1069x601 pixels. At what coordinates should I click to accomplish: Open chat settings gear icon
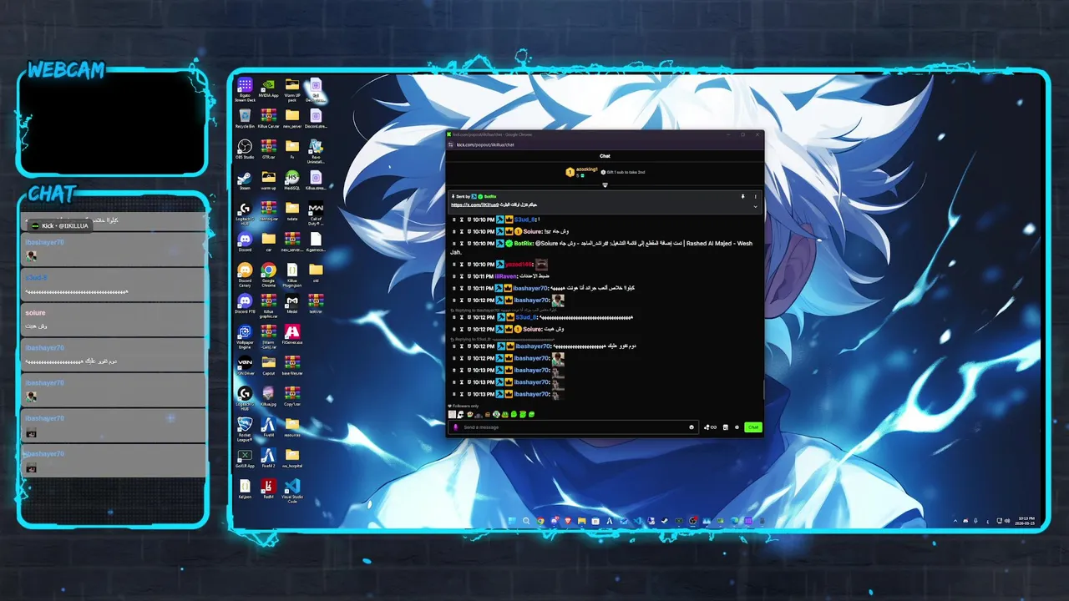(x=737, y=427)
